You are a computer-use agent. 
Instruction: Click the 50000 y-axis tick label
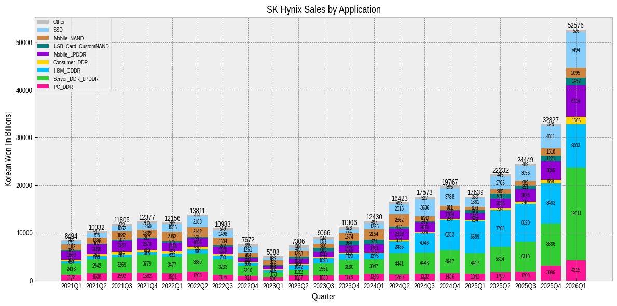click(x=25, y=43)
